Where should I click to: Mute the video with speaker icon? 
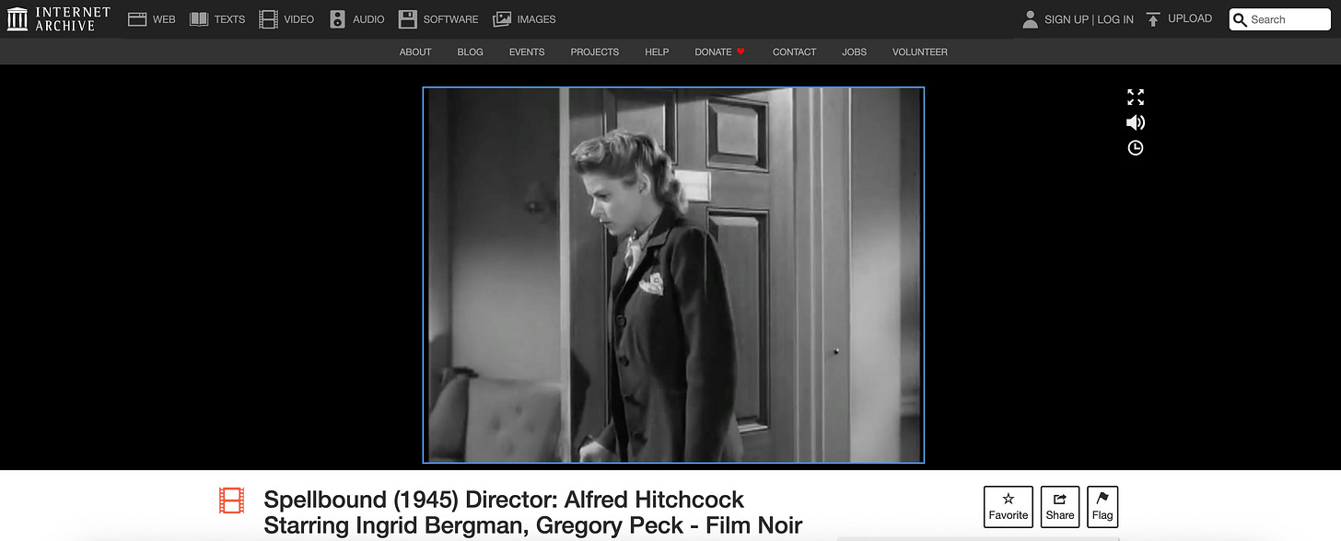coord(1136,122)
